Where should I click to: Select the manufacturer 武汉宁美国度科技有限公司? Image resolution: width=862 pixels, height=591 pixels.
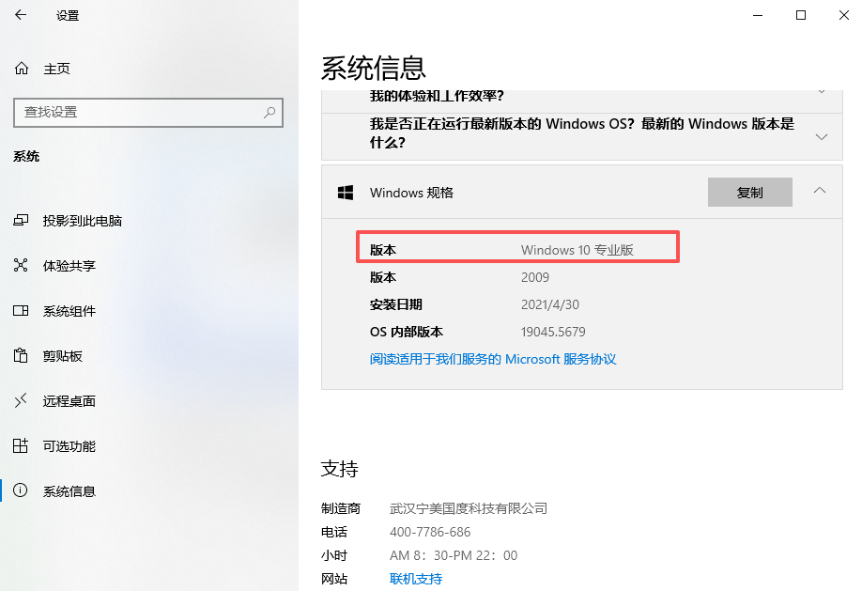point(469,508)
